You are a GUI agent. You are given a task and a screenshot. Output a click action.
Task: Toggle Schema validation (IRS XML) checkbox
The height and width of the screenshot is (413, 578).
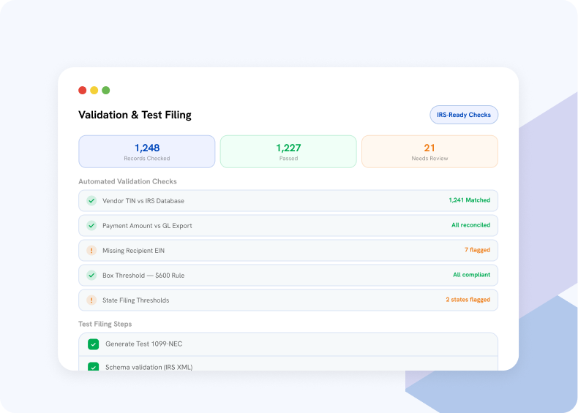[93, 366]
